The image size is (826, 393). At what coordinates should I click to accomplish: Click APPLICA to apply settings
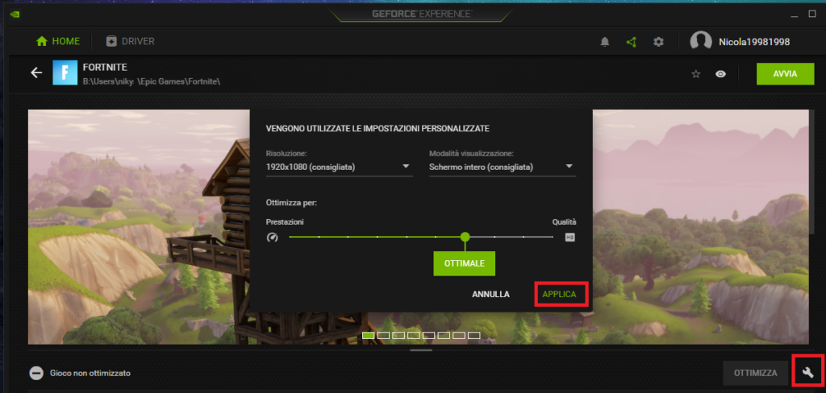[x=561, y=295]
